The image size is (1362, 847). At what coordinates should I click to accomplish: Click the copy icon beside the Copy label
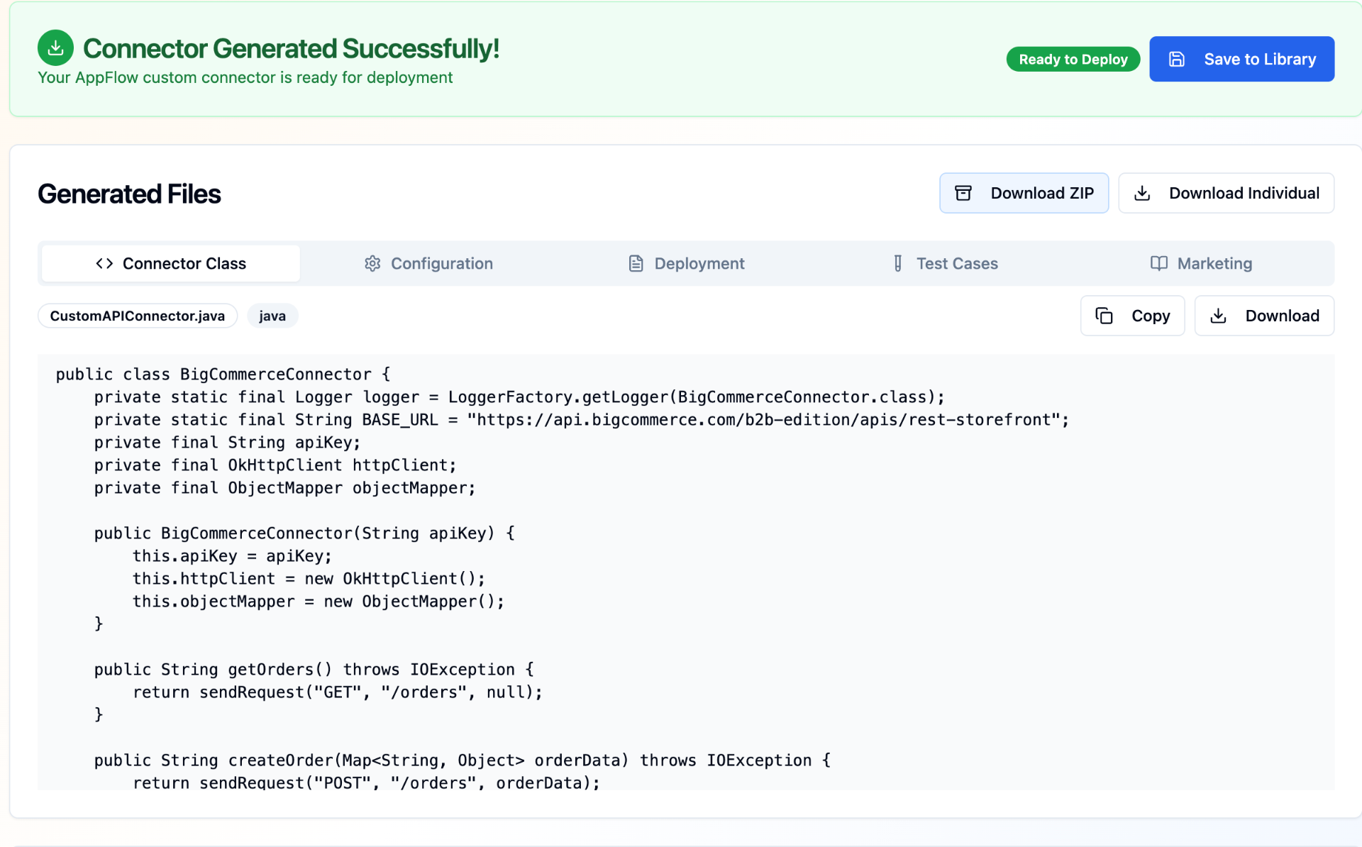(1104, 316)
